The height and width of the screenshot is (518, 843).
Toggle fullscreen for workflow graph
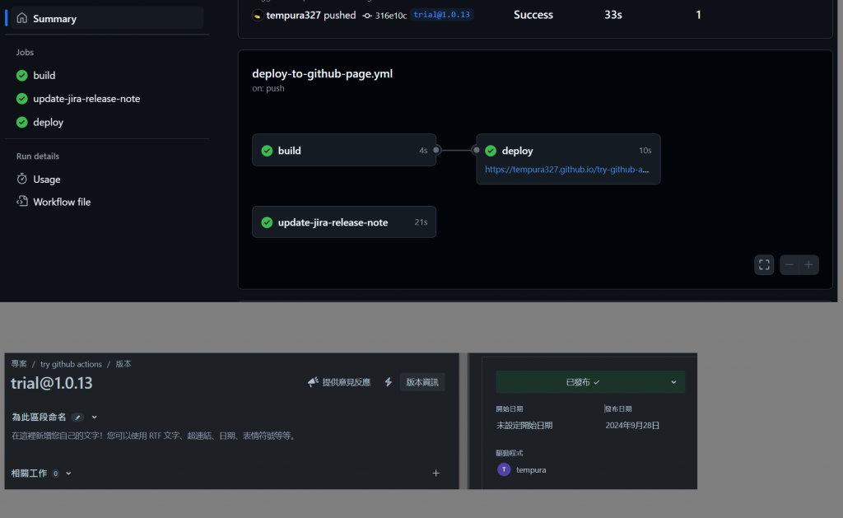point(764,264)
